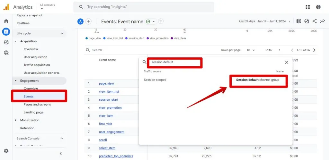The height and width of the screenshot is (160, 329).
Task: Open the Advertising icon in left rail
Action: 6,53
